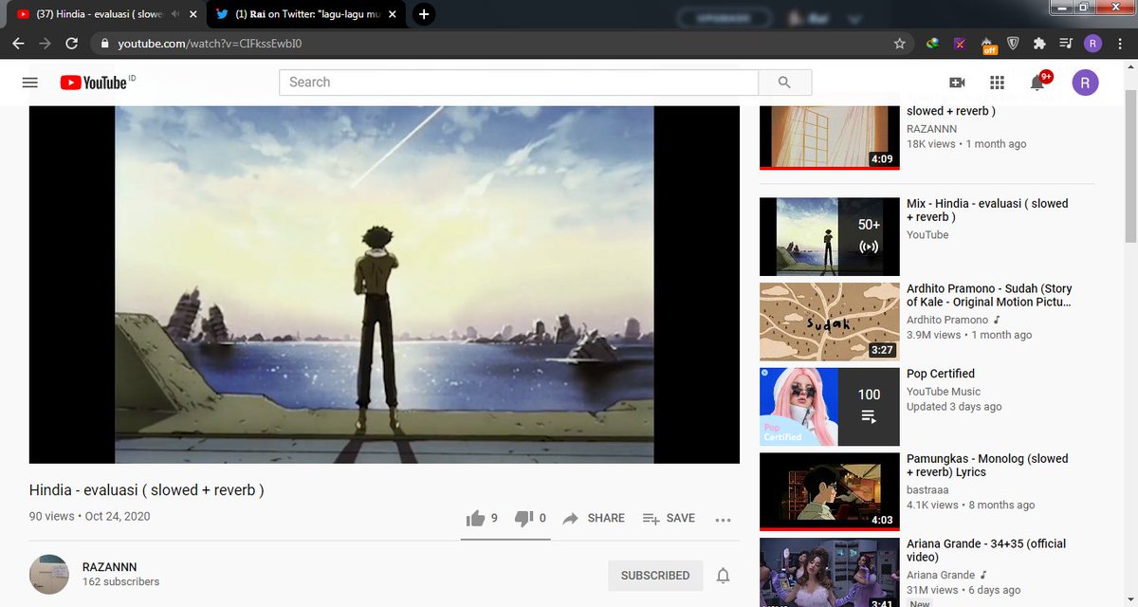The height and width of the screenshot is (607, 1138).
Task: Mute the YouTube tab via speaker icon
Action: 175,14
